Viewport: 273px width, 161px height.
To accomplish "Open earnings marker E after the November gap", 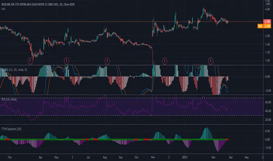I will (165, 61).
